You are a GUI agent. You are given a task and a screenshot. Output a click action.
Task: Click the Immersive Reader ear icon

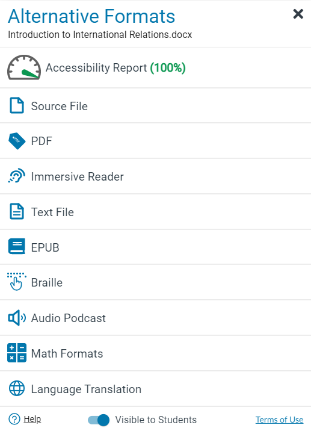click(x=16, y=176)
